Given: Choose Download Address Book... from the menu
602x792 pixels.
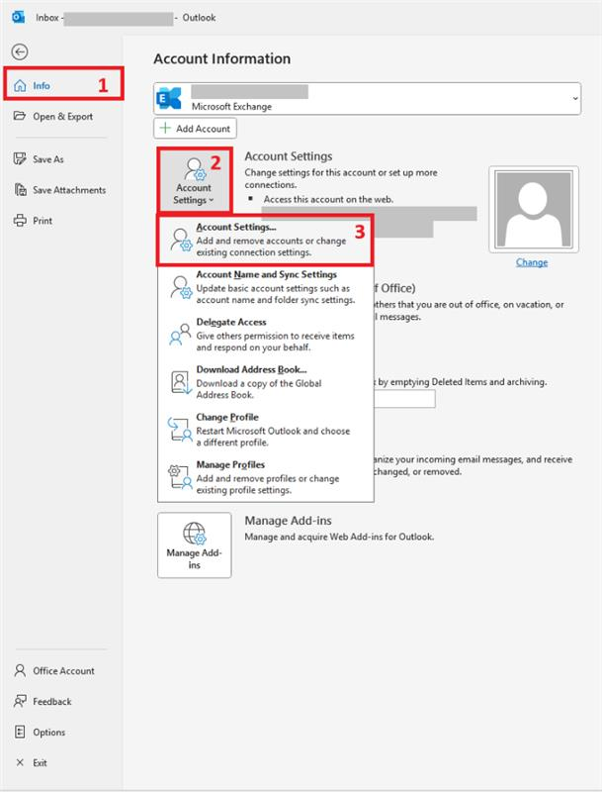Looking at the screenshot, I should click(x=265, y=382).
